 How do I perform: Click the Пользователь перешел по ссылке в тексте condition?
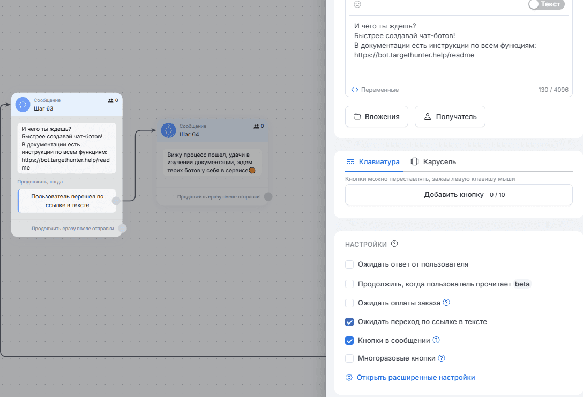point(67,201)
